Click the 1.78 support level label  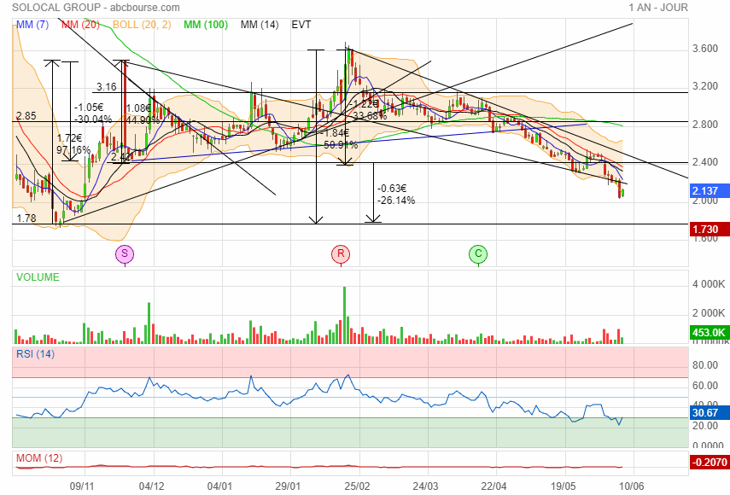tap(26, 218)
